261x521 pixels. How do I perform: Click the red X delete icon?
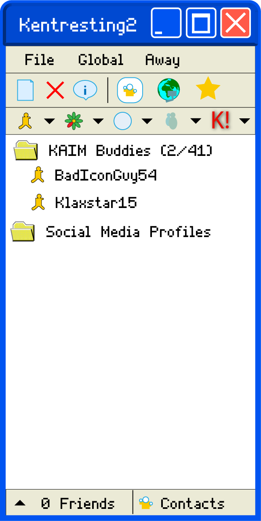coord(55,90)
